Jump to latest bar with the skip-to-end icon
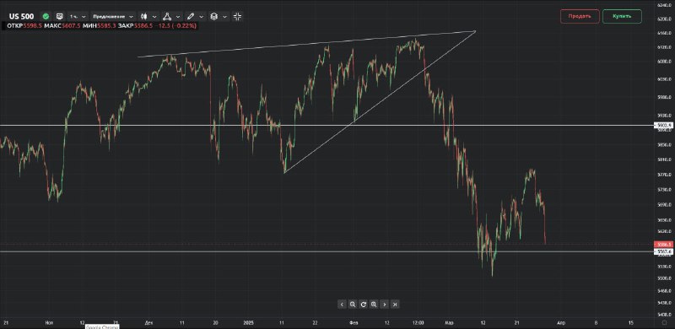 coord(395,305)
